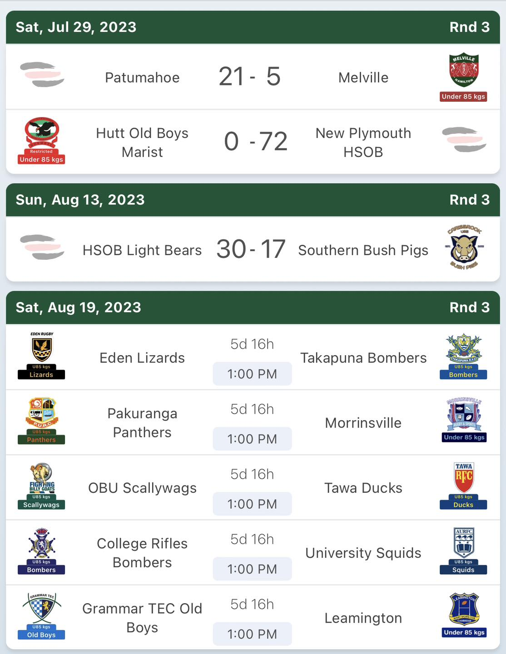The width and height of the screenshot is (506, 654).
Task: Tap the Tawa RFC Ducks crest
Action: click(x=464, y=486)
